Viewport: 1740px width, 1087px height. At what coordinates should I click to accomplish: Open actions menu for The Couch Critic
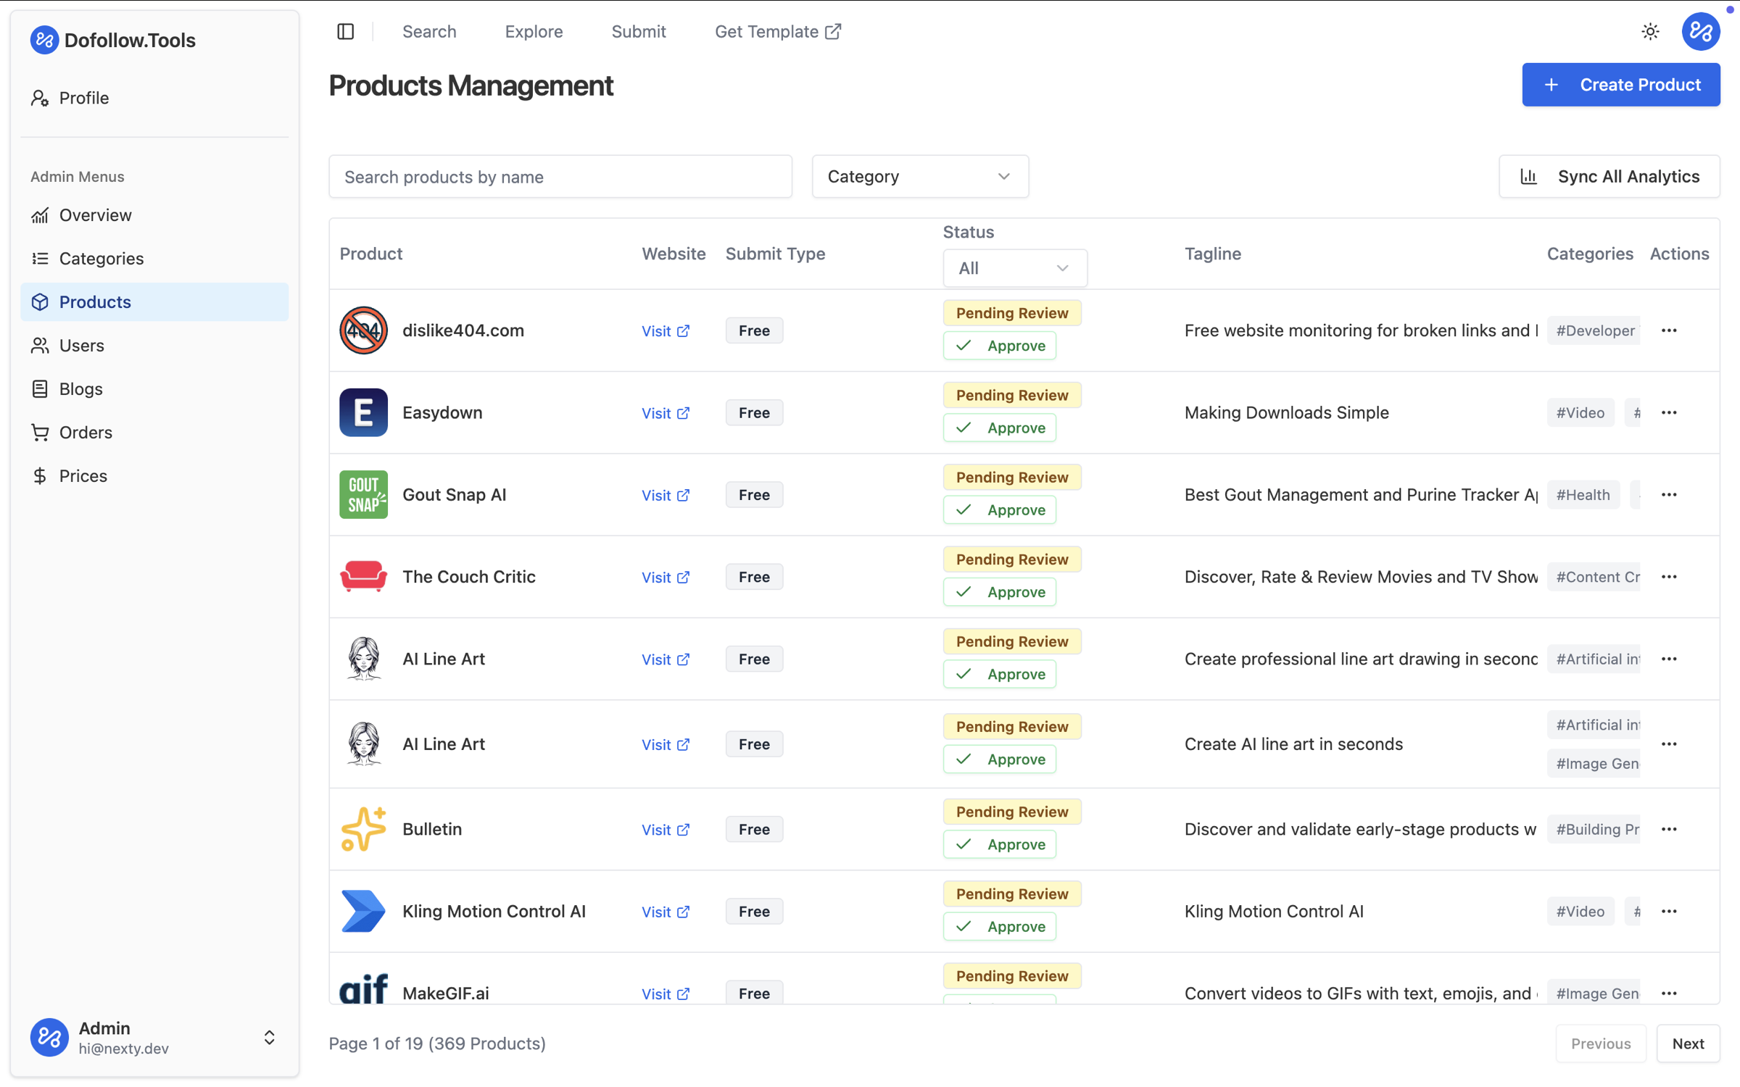coord(1669,577)
